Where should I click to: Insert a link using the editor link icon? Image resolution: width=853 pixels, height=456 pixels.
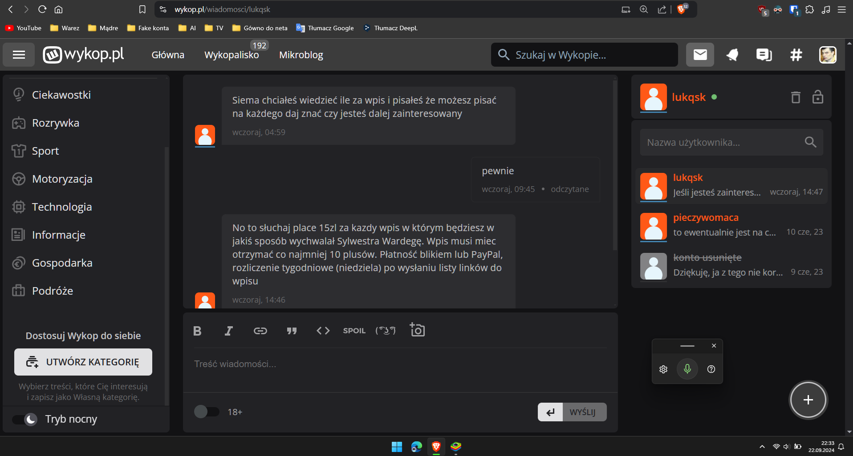point(260,331)
